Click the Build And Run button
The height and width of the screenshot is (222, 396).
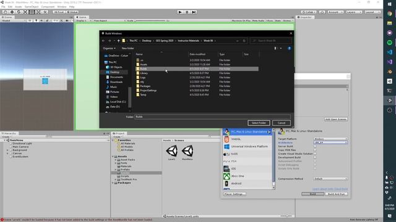click(x=337, y=194)
